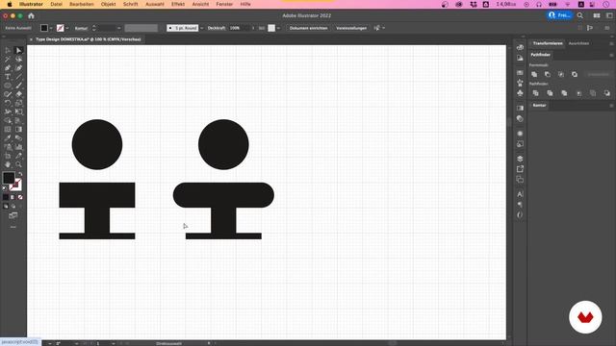Screen dimensions: 616x346
Task: Select the Direct Selection tool
Action: [18, 50]
